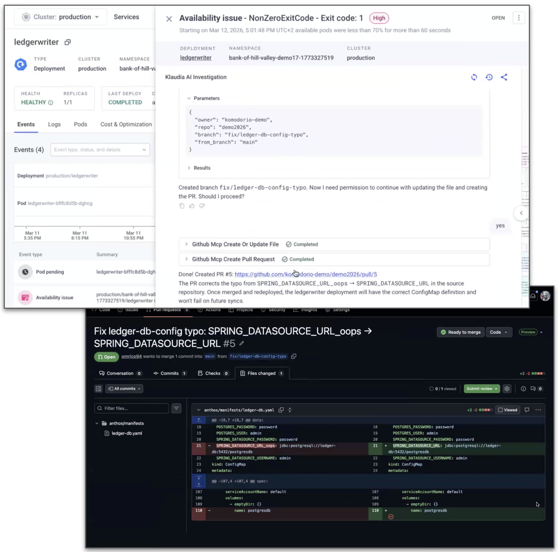Select the Events tab
The image size is (558, 552).
pyautogui.click(x=26, y=124)
